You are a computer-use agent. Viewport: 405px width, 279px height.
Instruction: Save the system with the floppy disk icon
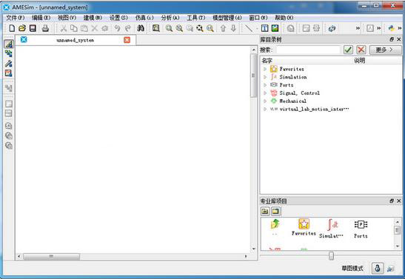tap(33, 28)
